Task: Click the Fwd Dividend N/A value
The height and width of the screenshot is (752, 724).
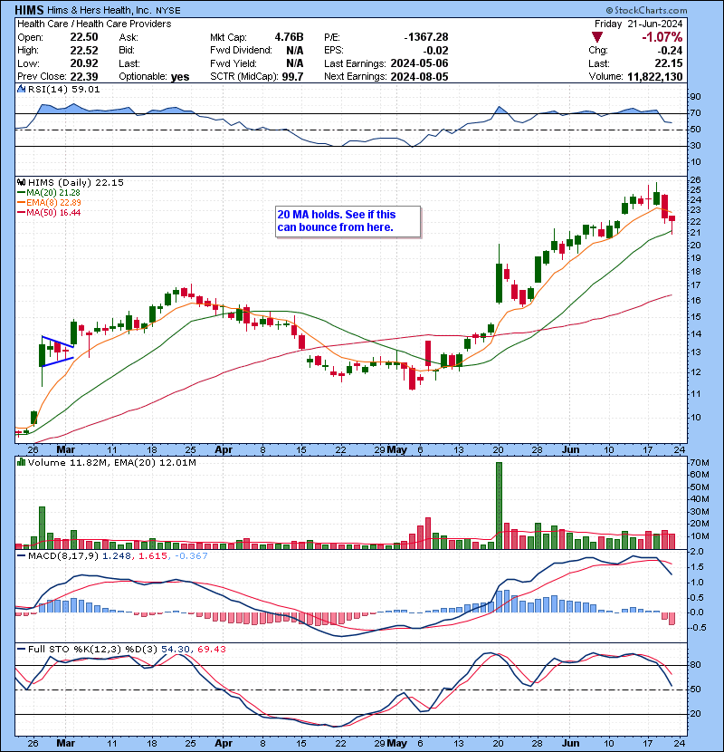Action: point(295,51)
